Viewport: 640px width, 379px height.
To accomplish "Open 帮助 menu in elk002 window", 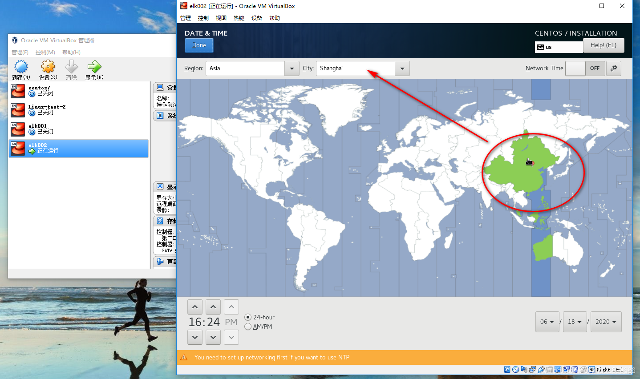I will [x=275, y=18].
